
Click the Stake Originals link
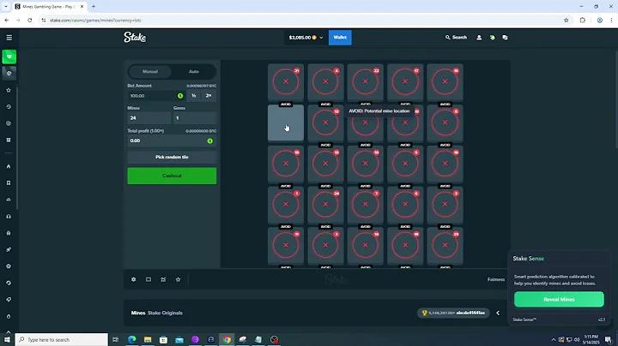coord(165,313)
